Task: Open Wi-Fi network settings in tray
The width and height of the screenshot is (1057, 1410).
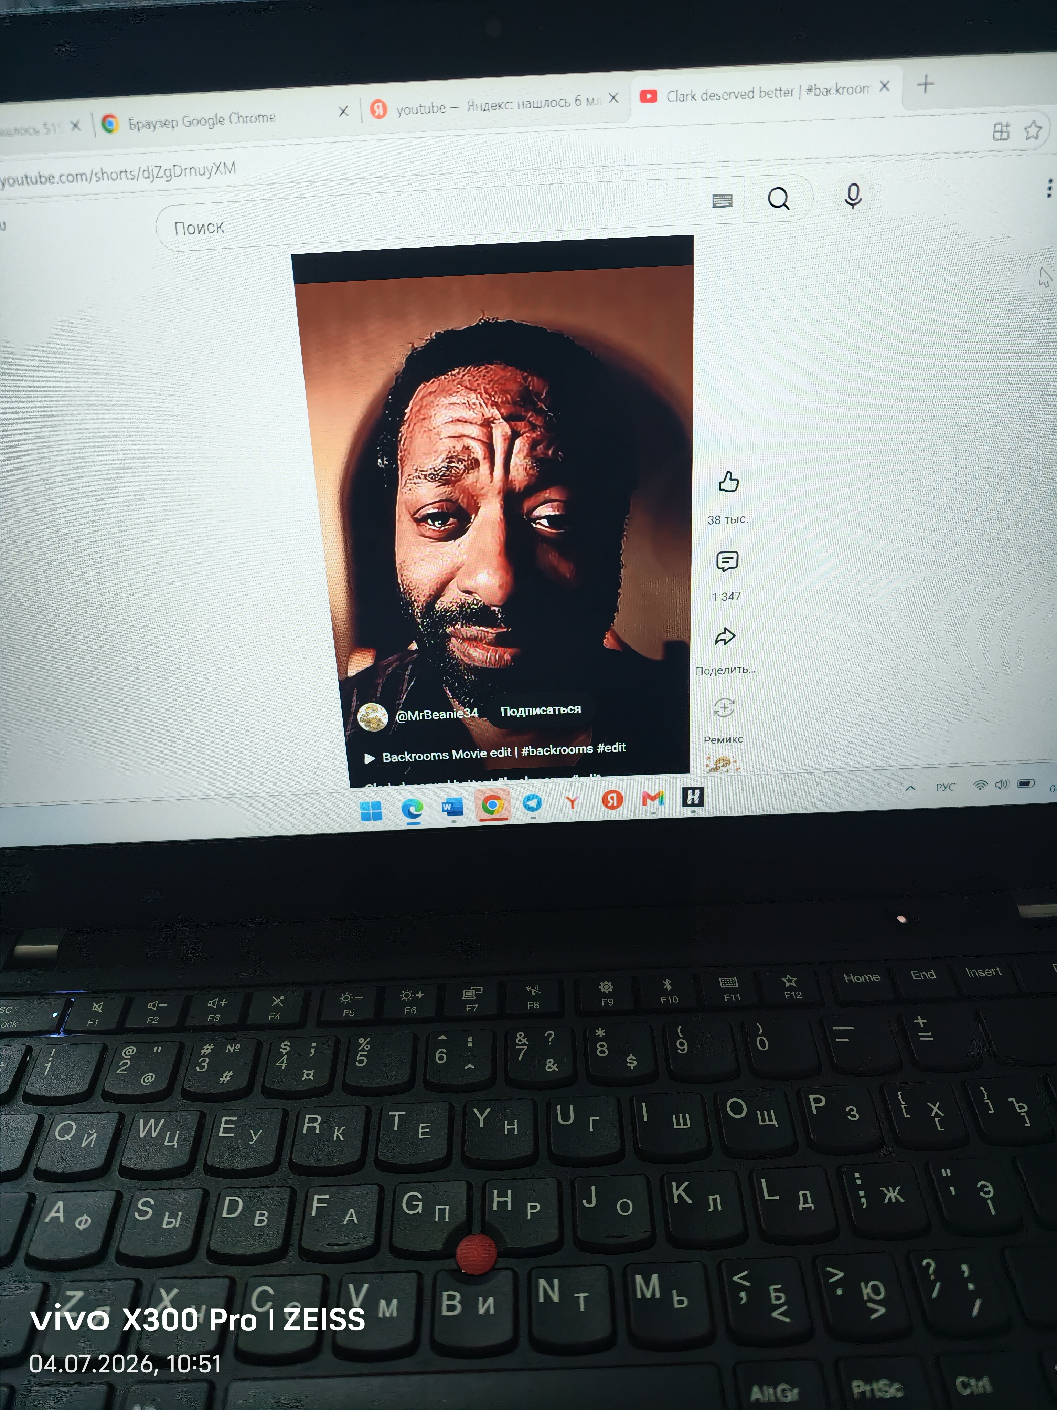Action: (981, 785)
